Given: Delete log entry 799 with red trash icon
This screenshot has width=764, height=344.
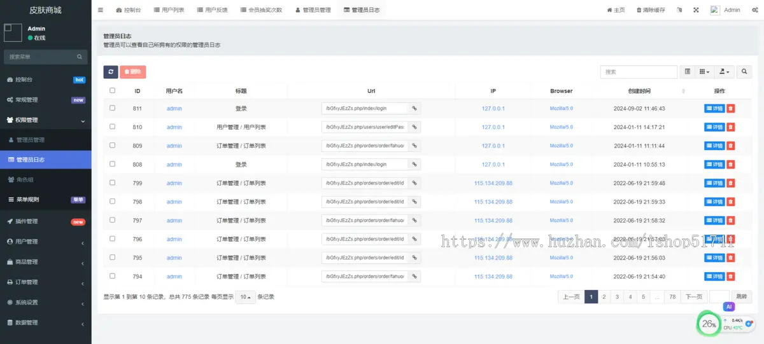Looking at the screenshot, I should point(731,183).
